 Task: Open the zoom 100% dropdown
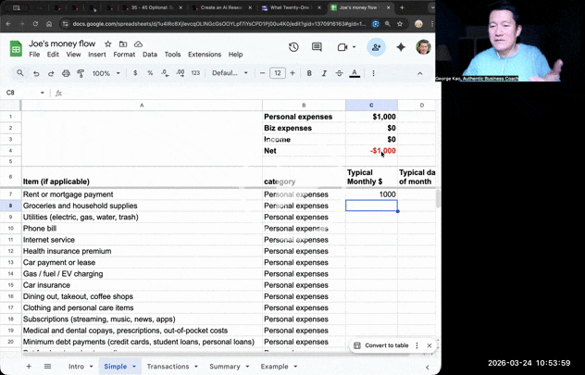point(105,73)
